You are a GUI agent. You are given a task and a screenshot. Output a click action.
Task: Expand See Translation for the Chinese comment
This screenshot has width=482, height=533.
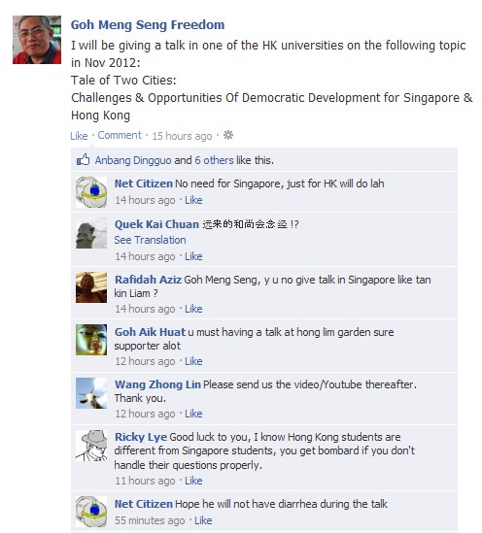[150, 240]
